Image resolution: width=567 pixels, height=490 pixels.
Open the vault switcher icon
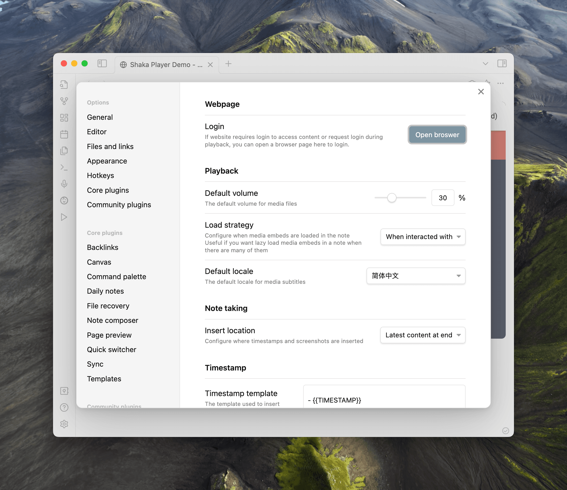[64, 391]
